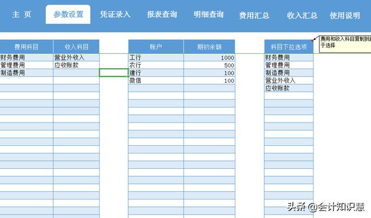Click the 收入科目 column header
Screen dimensions: 371x218
click(76, 46)
